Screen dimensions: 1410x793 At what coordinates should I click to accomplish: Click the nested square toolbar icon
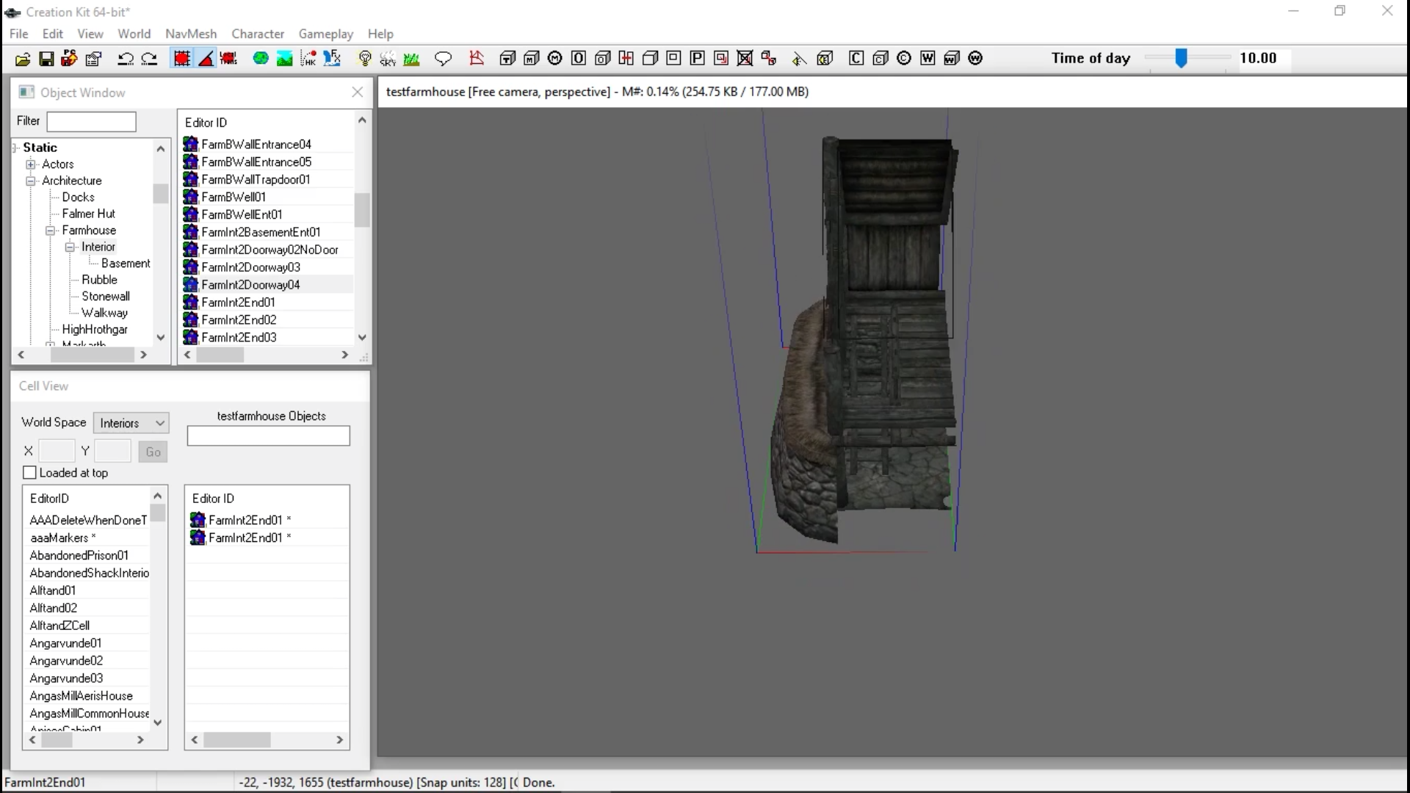(673, 59)
